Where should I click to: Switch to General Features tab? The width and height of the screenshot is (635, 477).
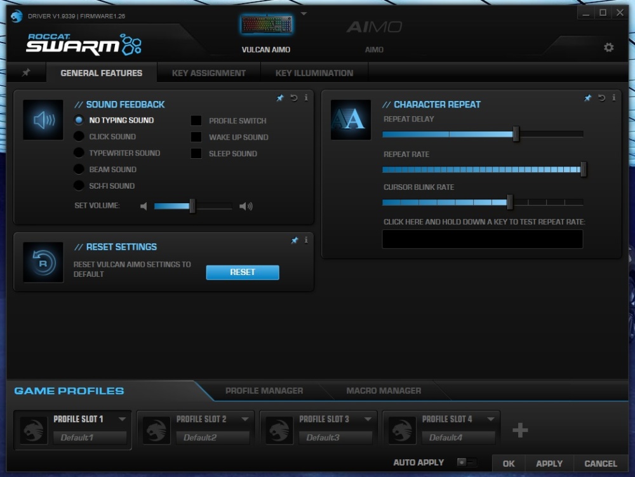101,73
